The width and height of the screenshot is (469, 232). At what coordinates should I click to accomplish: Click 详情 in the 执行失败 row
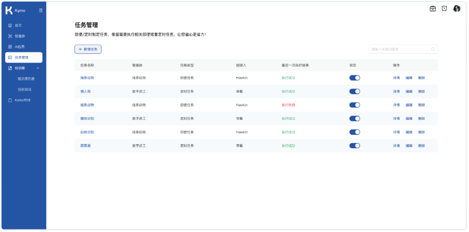tap(396, 105)
